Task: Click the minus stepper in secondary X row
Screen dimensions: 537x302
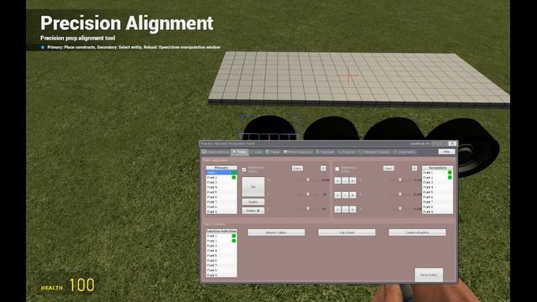Action: [x=337, y=180]
